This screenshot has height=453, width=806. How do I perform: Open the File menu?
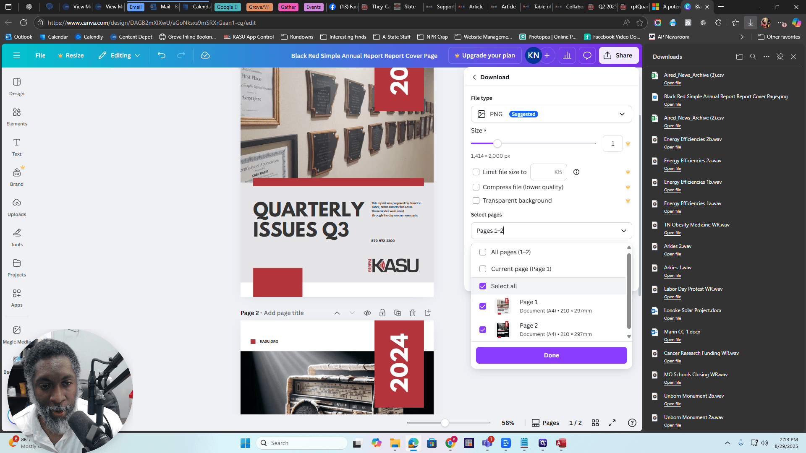(40, 55)
